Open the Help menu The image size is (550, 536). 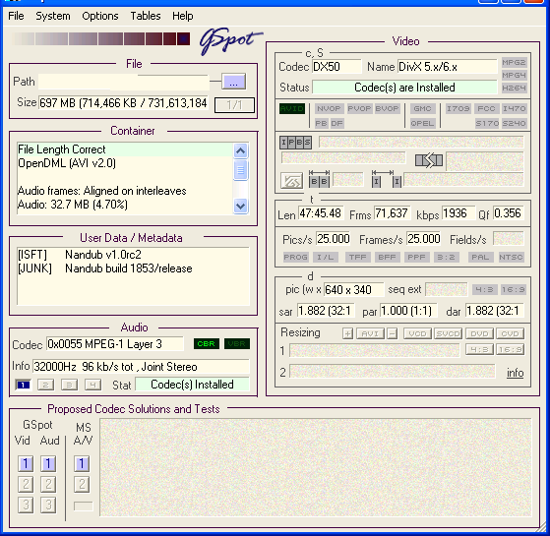click(182, 16)
